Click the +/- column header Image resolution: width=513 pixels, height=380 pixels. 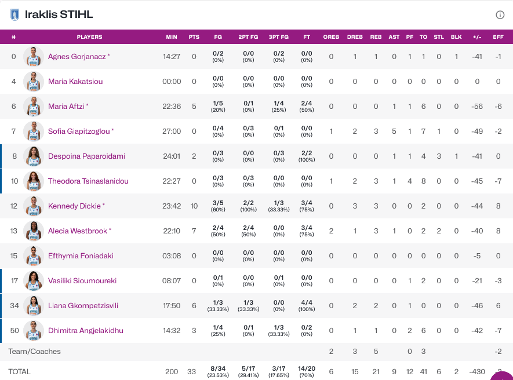click(477, 37)
